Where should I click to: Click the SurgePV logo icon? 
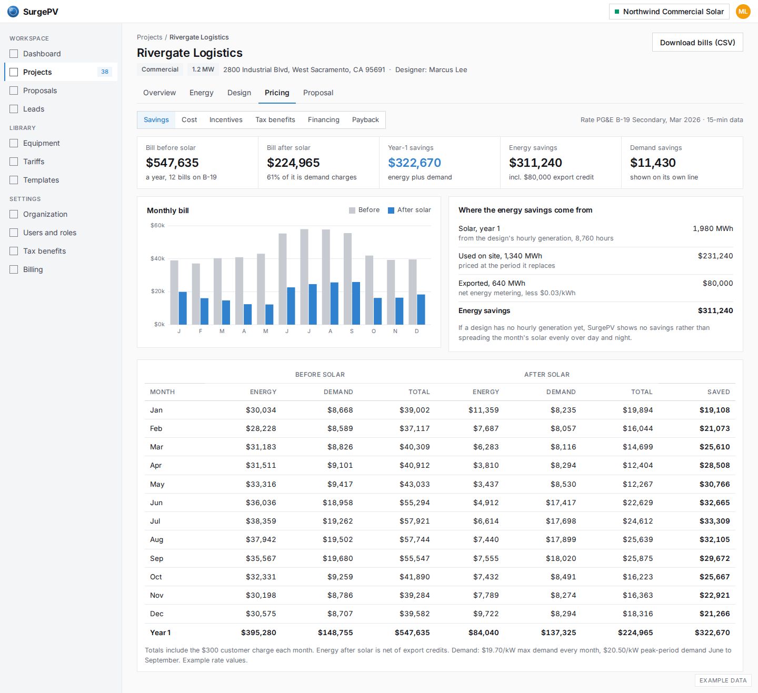pyautogui.click(x=13, y=12)
